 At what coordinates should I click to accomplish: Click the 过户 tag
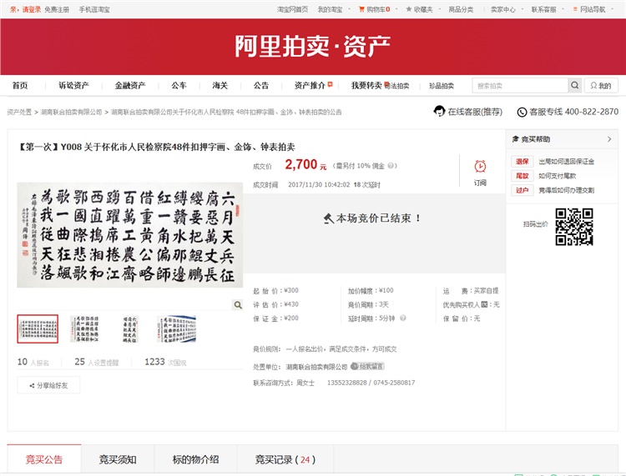tap(523, 190)
